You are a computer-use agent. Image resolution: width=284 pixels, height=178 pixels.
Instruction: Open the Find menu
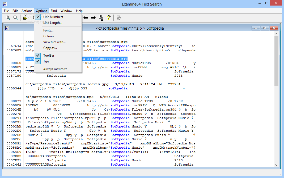tap(54, 11)
